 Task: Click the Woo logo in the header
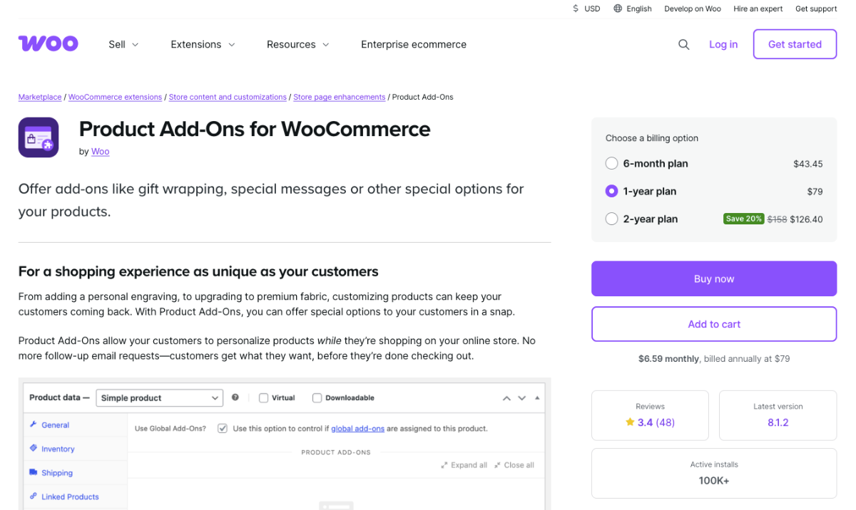point(48,43)
